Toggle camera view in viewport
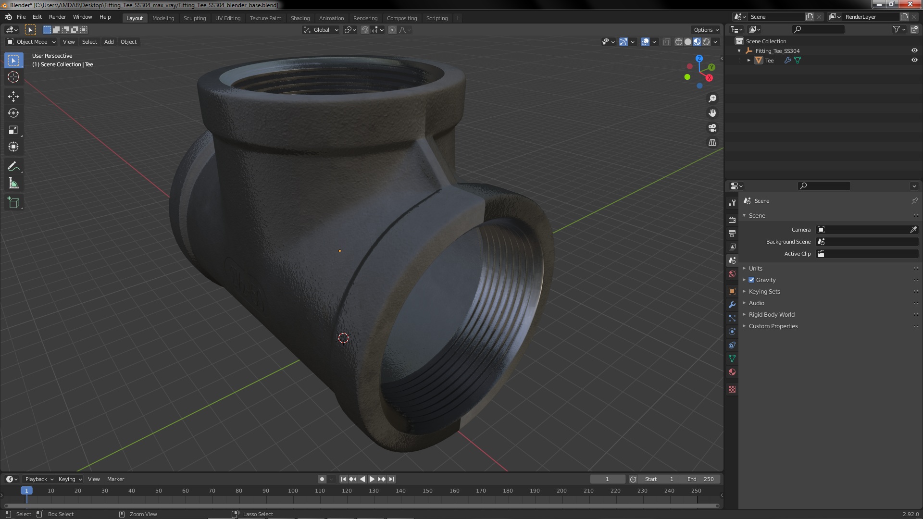 [x=712, y=128]
